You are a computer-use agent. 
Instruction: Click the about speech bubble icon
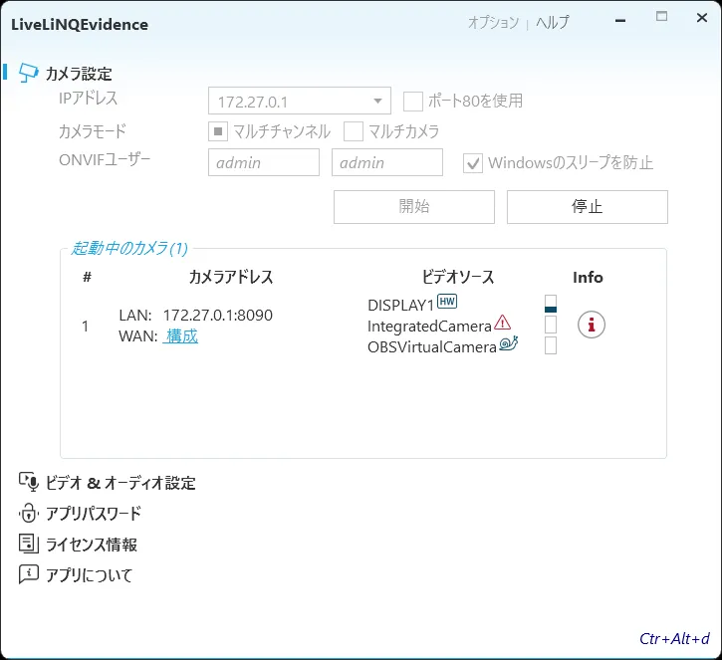(29, 574)
